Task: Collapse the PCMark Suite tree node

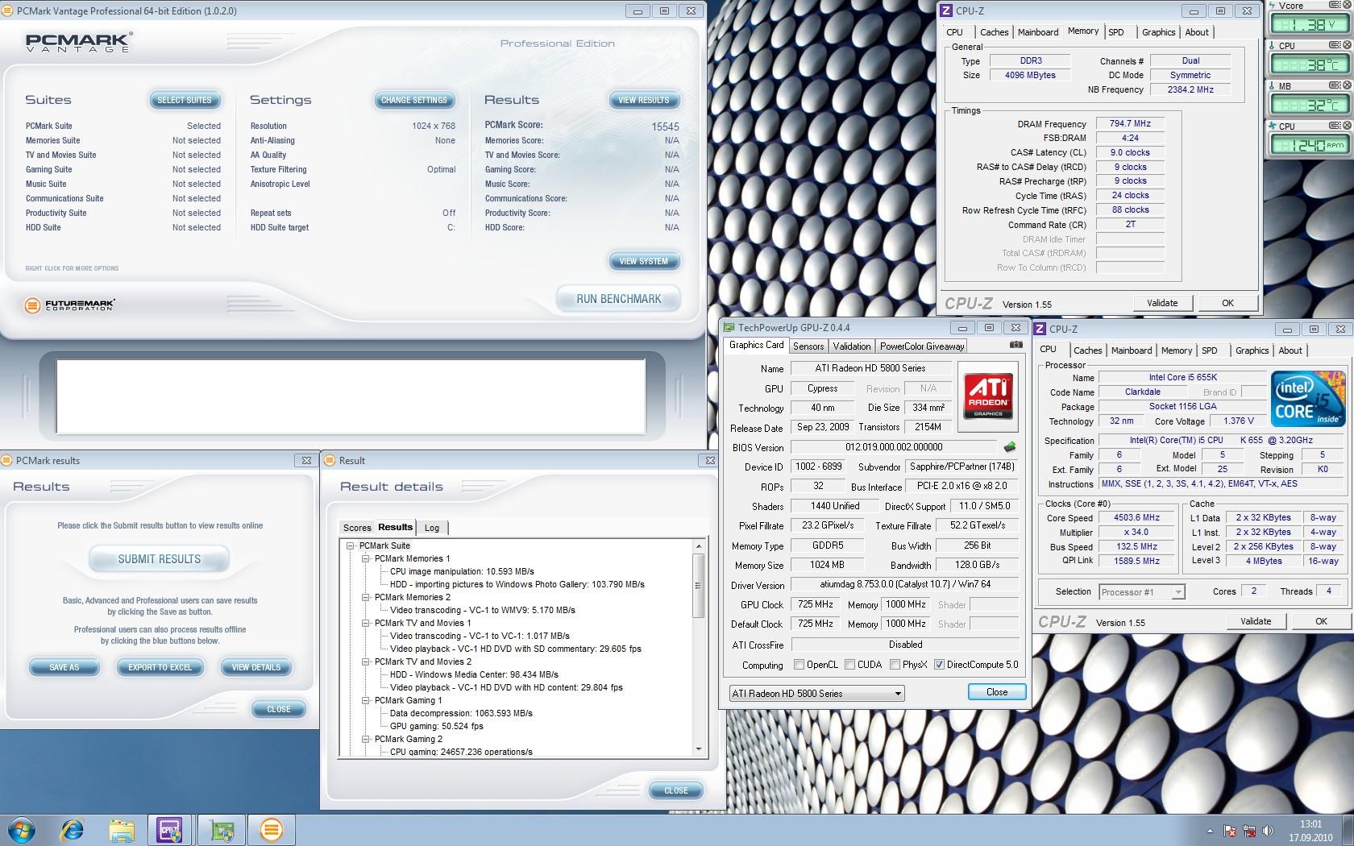Action: pos(351,545)
